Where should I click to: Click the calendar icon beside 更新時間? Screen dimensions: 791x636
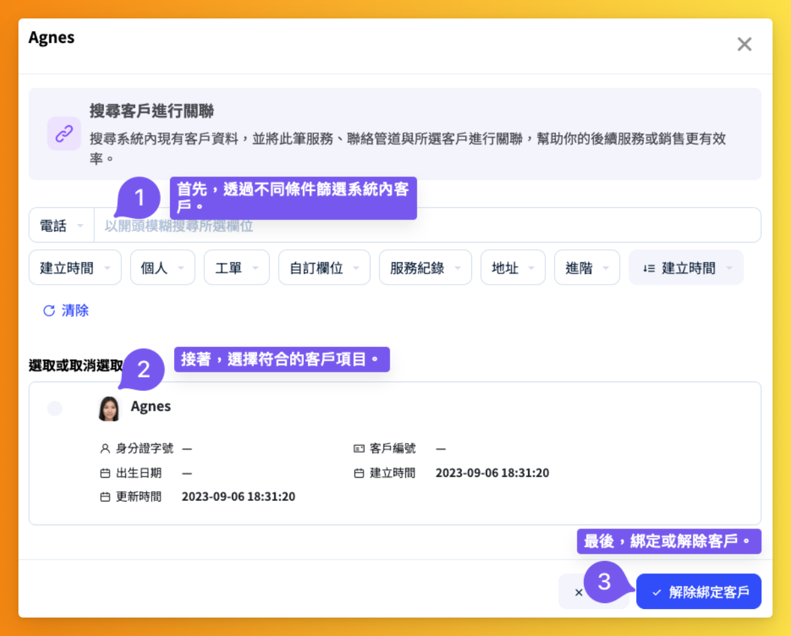pyautogui.click(x=105, y=497)
